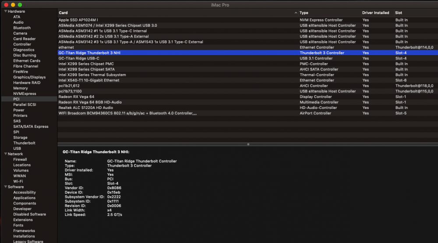Select NVMExpress in the sidebar
This screenshot has height=243, width=438.
pyautogui.click(x=25, y=94)
